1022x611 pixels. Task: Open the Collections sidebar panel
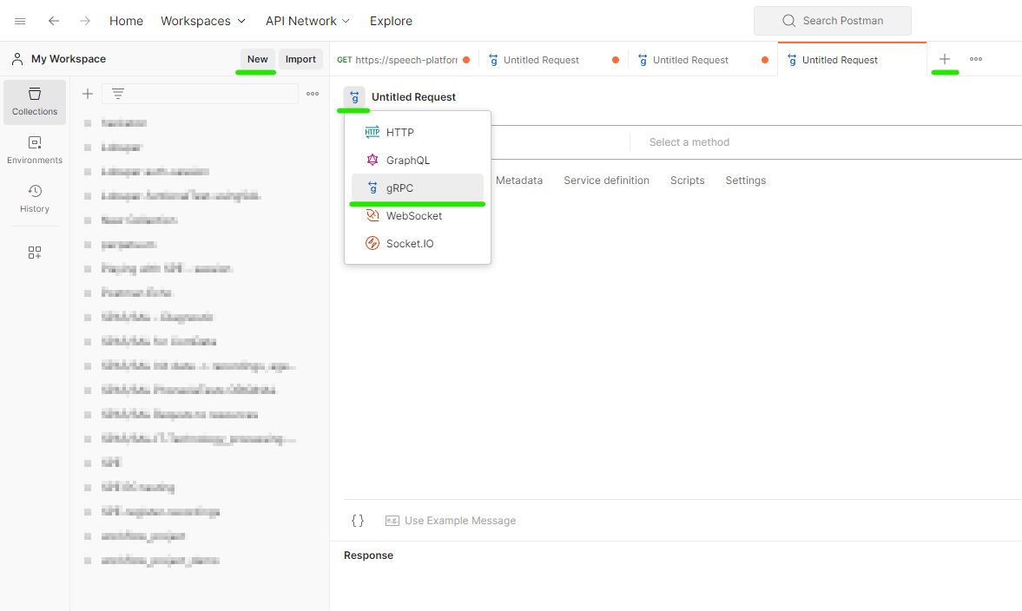(x=35, y=102)
